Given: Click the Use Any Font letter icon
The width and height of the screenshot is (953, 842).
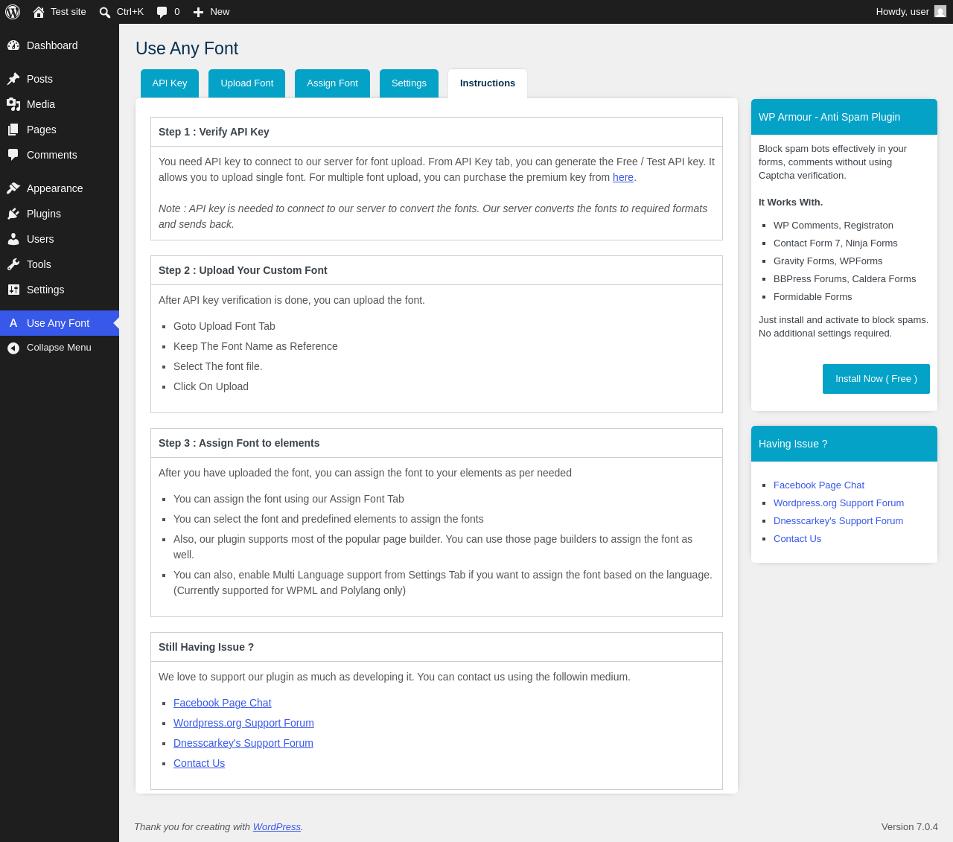Looking at the screenshot, I should pyautogui.click(x=13, y=323).
